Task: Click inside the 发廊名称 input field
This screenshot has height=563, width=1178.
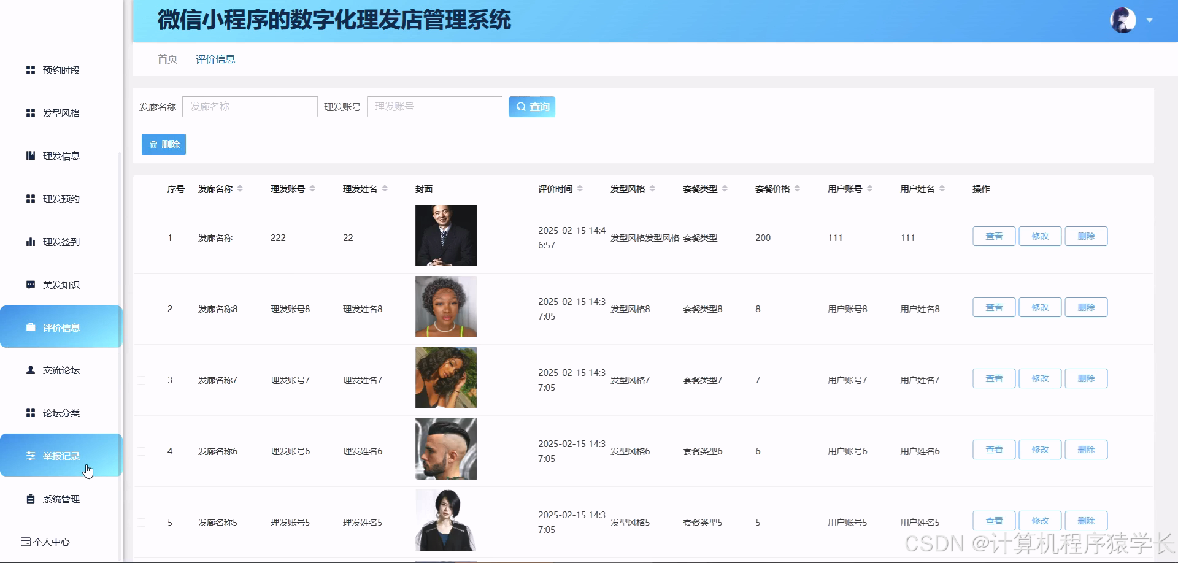Action: [250, 106]
